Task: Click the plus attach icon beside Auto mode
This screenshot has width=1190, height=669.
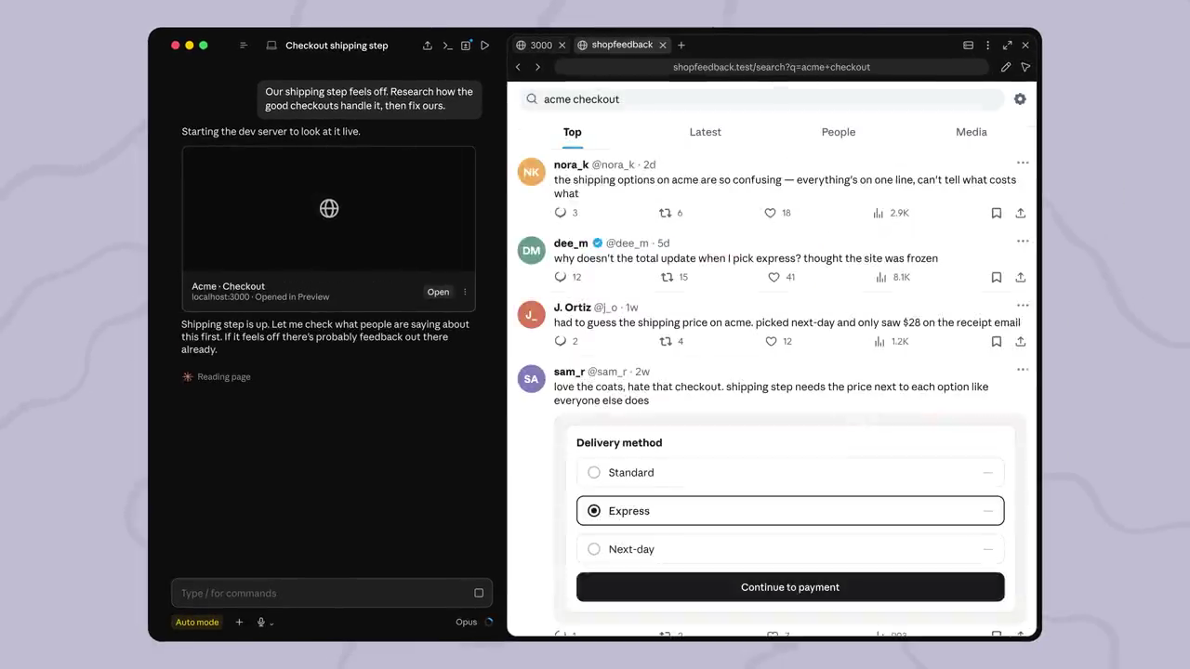Action: coord(239,623)
